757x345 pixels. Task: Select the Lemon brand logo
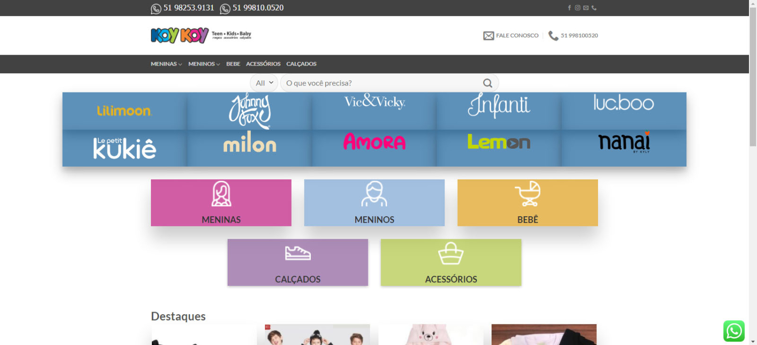point(499,142)
